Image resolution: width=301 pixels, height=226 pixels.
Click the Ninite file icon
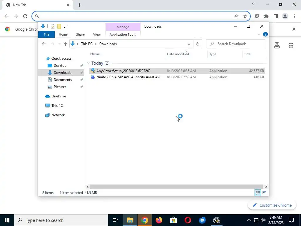pyautogui.click(x=93, y=77)
